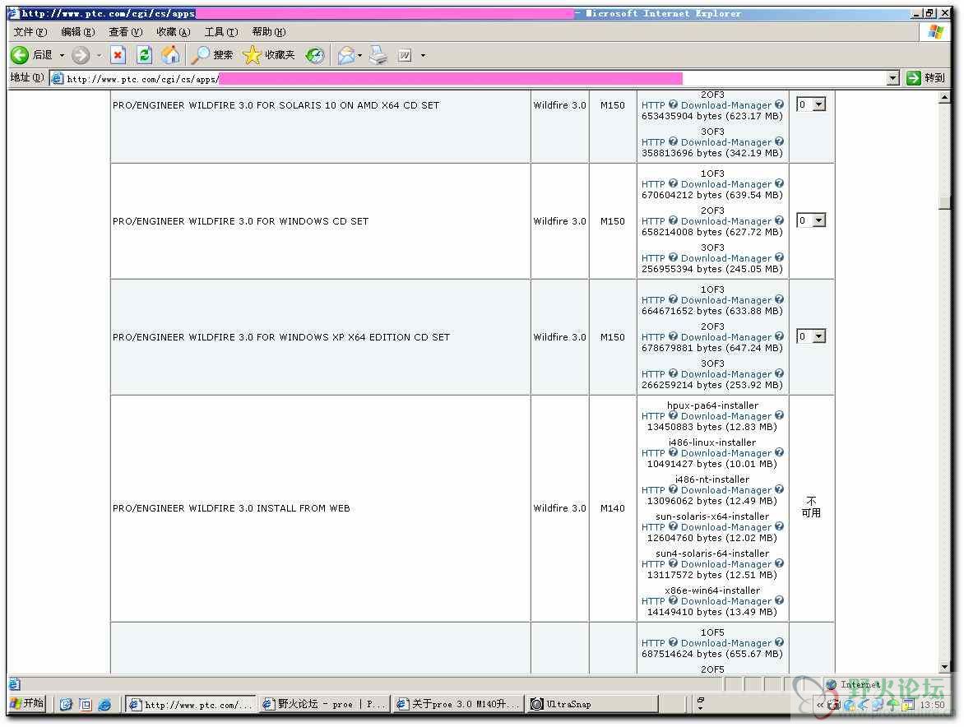Viewport: 964px width, 727px height.
Task: Click the Edit document toolbar icon
Action: [x=405, y=55]
